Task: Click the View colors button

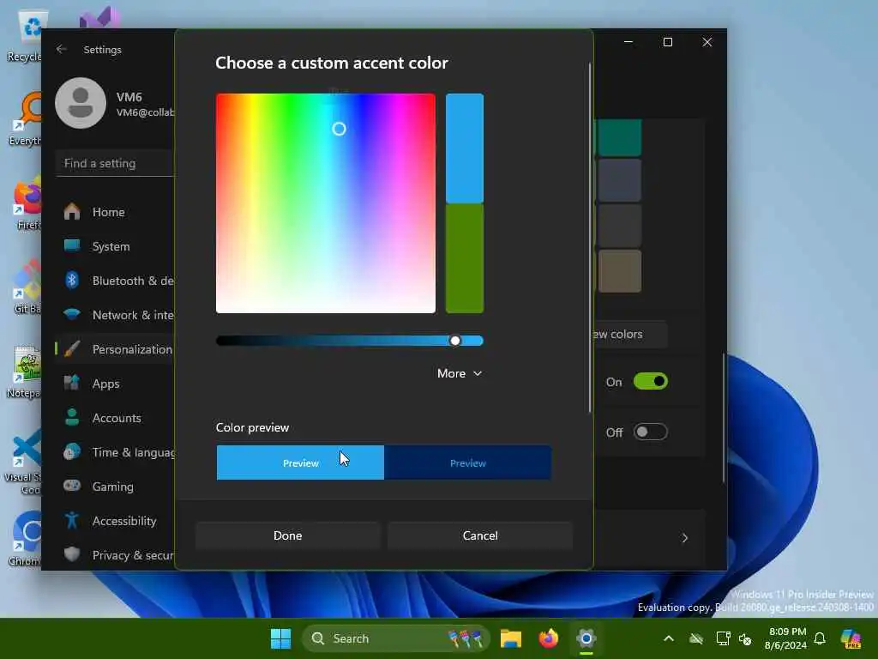Action: click(x=630, y=334)
